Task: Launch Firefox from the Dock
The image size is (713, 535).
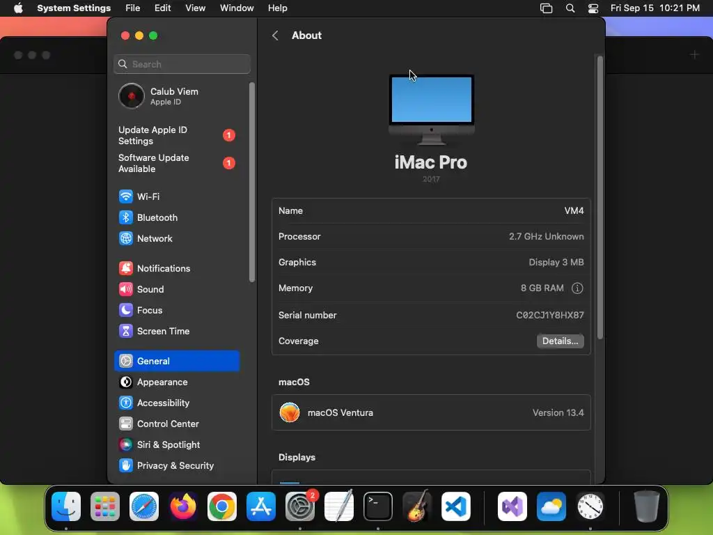Action: coord(183,506)
